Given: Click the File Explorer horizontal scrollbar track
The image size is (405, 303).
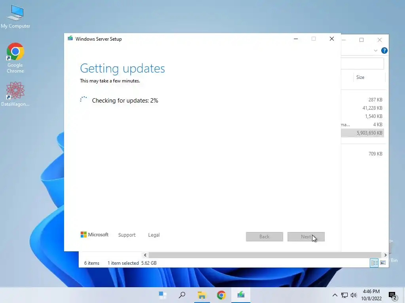Looking at the screenshot, I should (x=265, y=255).
